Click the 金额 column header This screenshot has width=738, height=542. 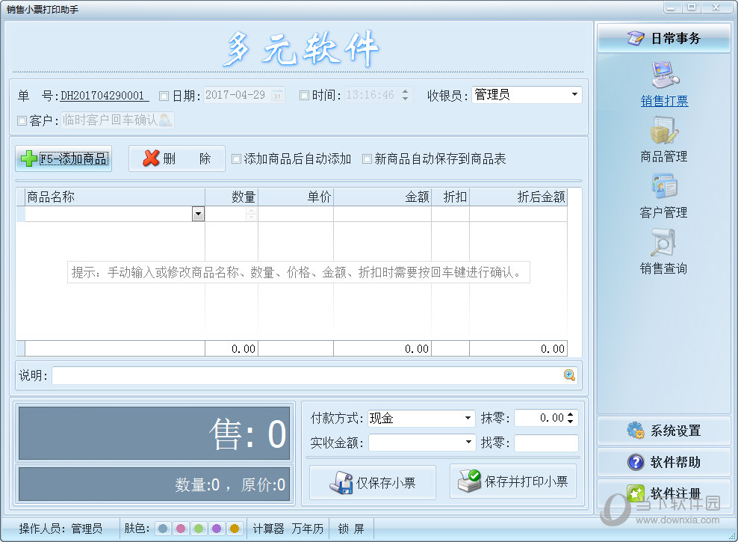[x=382, y=197]
